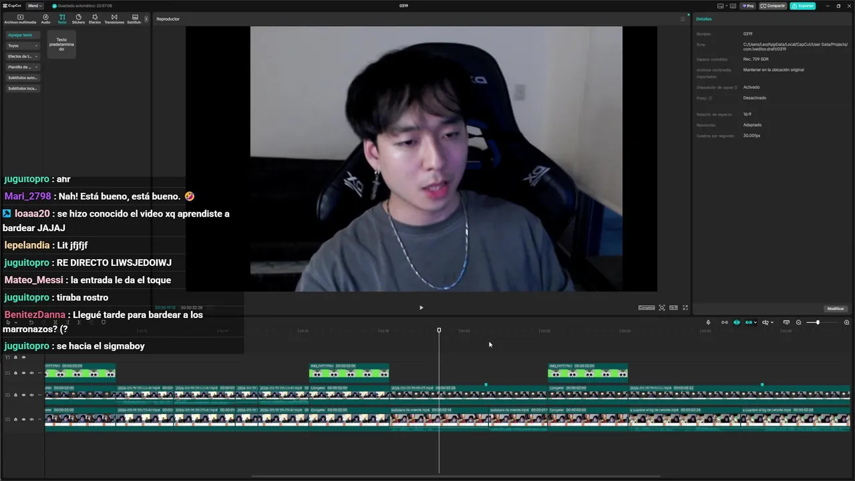The width and height of the screenshot is (855, 481).
Task: Start voice recording with the microphone icon
Action: click(x=708, y=322)
